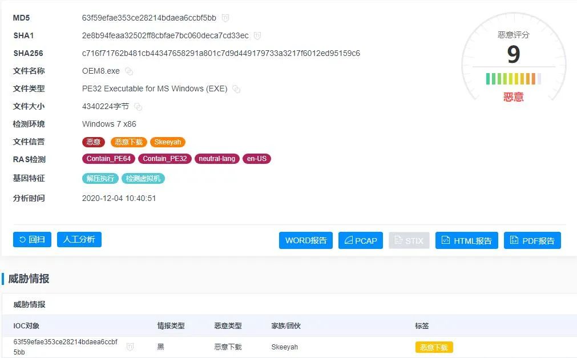Click the shield icon beside the IOC hash
The height and width of the screenshot is (358, 577).
click(130, 347)
